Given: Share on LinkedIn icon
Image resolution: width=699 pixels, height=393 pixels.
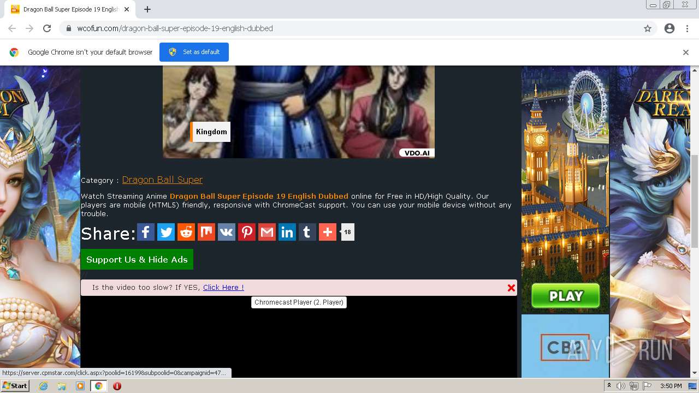Looking at the screenshot, I should (x=287, y=232).
